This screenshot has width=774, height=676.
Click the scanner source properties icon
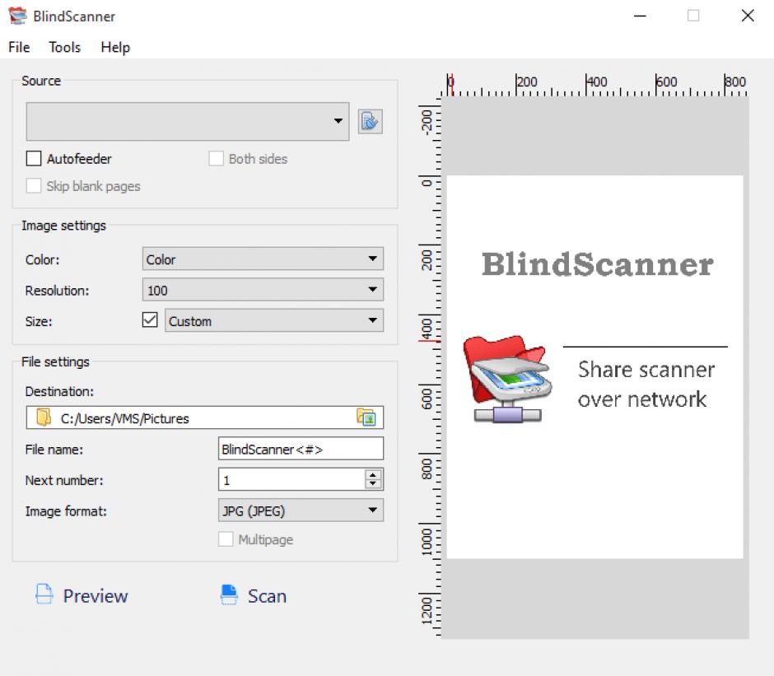coord(370,121)
